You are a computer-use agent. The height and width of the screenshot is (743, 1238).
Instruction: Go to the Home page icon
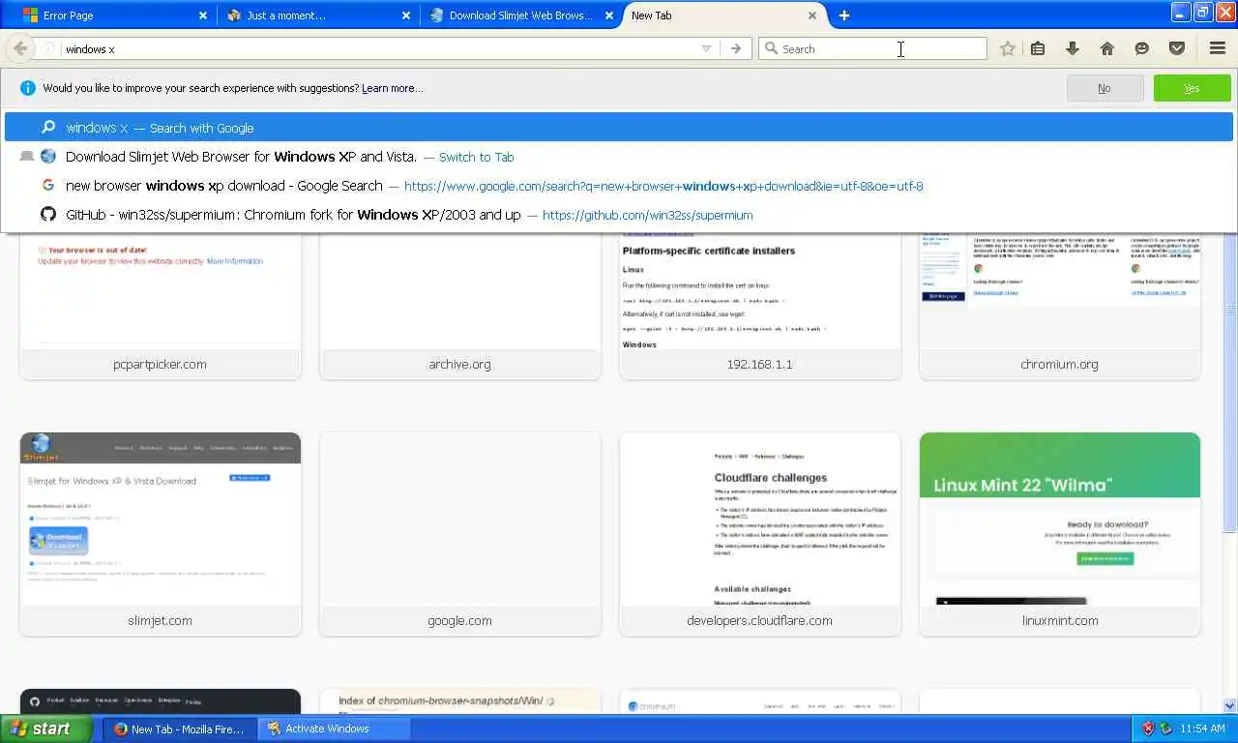(x=1107, y=48)
